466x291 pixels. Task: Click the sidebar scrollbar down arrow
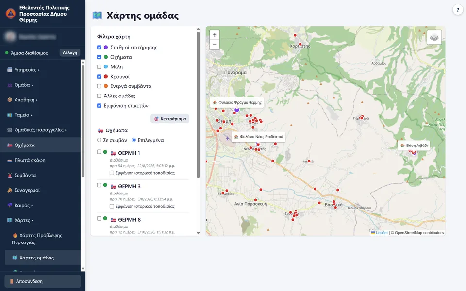point(83,269)
